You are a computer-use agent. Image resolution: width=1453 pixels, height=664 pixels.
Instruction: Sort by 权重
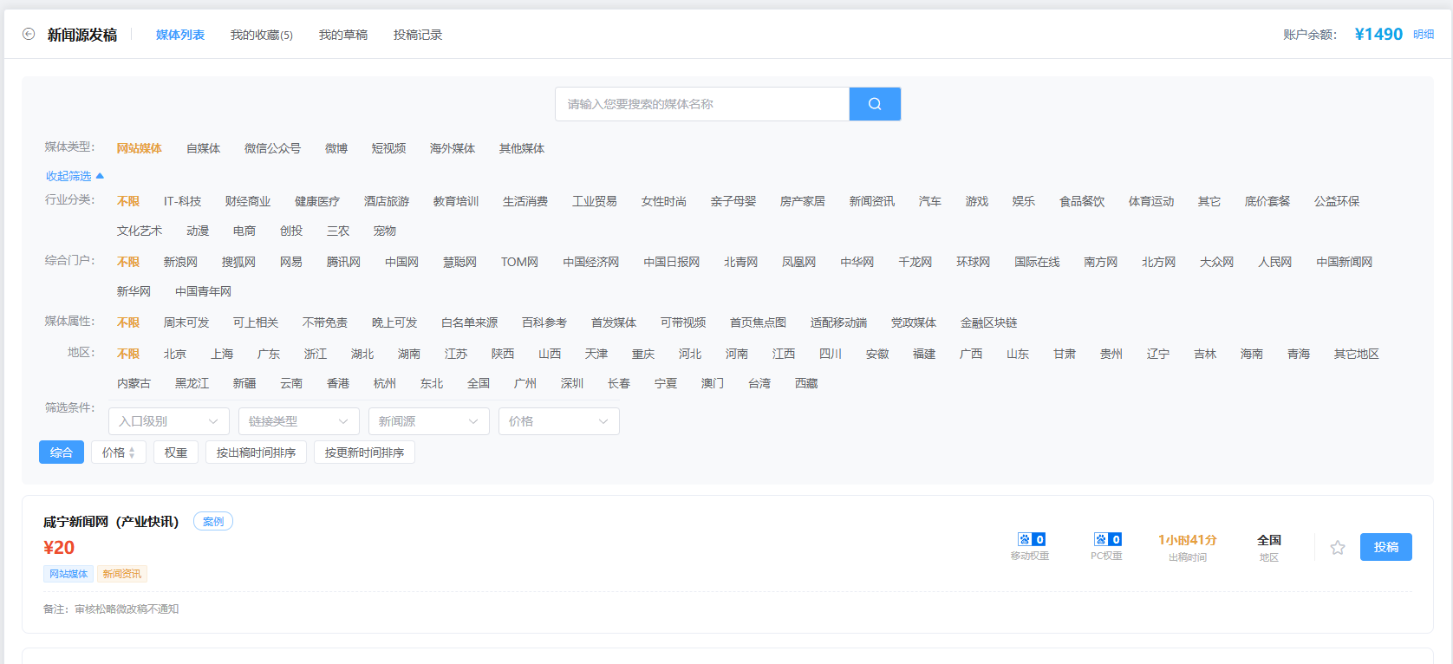click(x=176, y=452)
